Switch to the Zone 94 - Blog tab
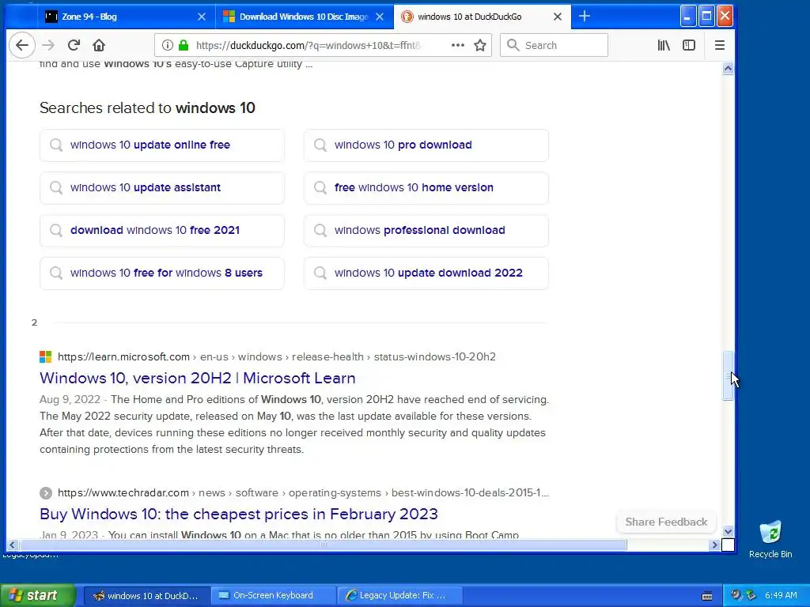810x607 pixels. pos(126,17)
